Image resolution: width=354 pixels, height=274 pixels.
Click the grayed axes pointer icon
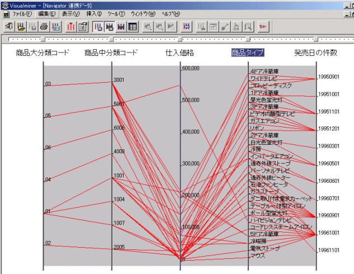click(x=202, y=27)
